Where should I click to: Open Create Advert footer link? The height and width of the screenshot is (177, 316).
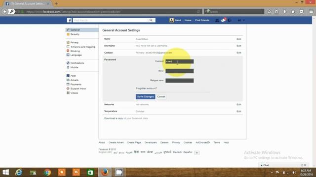click(x=116, y=143)
